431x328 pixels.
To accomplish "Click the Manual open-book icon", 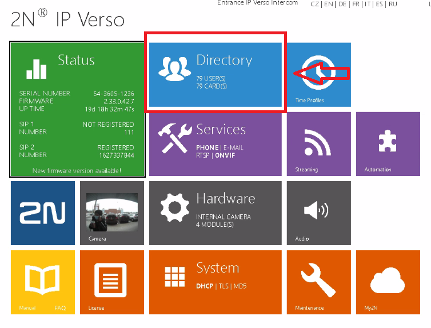I will (x=42, y=279).
